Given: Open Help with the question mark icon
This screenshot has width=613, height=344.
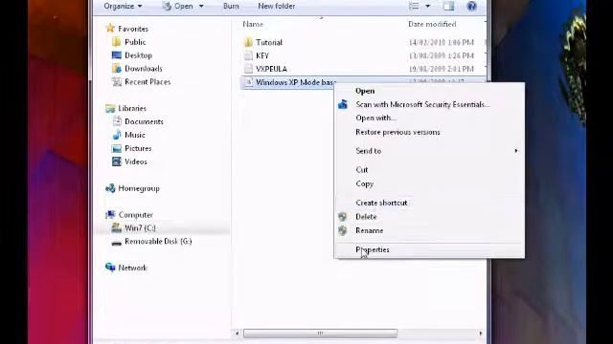Looking at the screenshot, I should coord(472,7).
